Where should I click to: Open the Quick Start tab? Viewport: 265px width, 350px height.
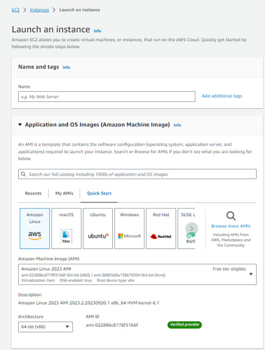99,193
